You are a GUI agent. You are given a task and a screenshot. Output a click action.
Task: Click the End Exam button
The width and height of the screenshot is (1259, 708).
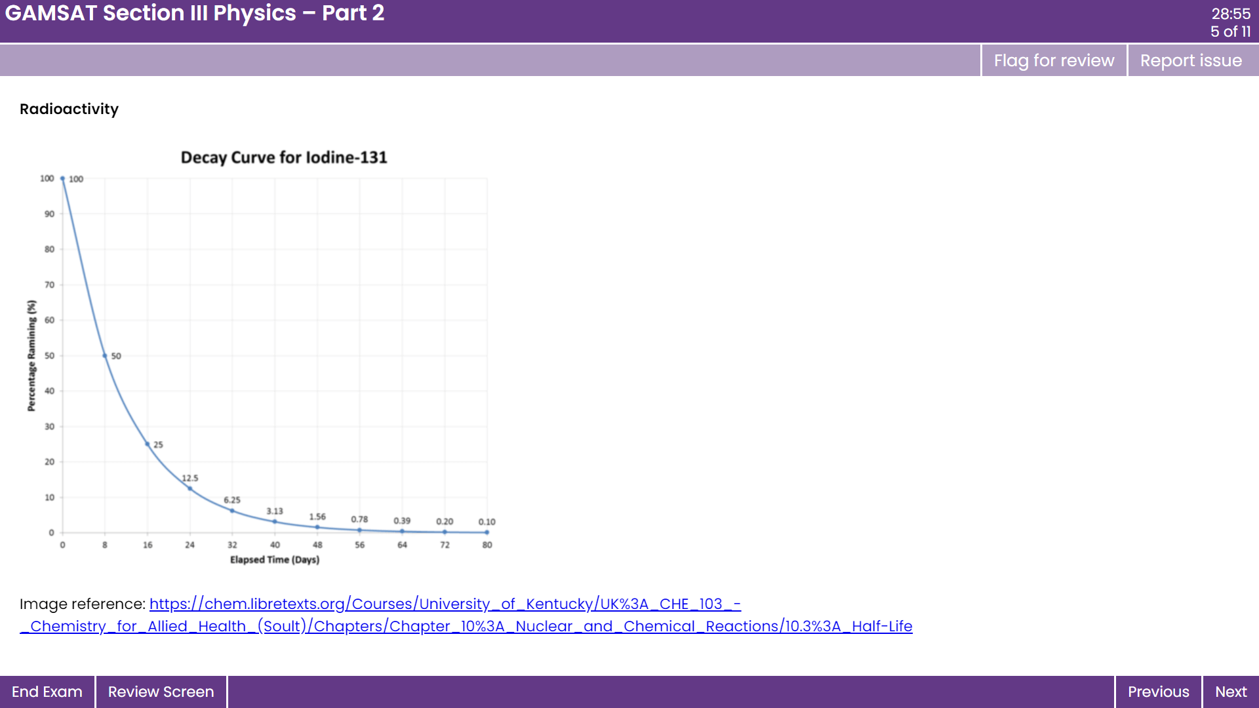pos(47,692)
